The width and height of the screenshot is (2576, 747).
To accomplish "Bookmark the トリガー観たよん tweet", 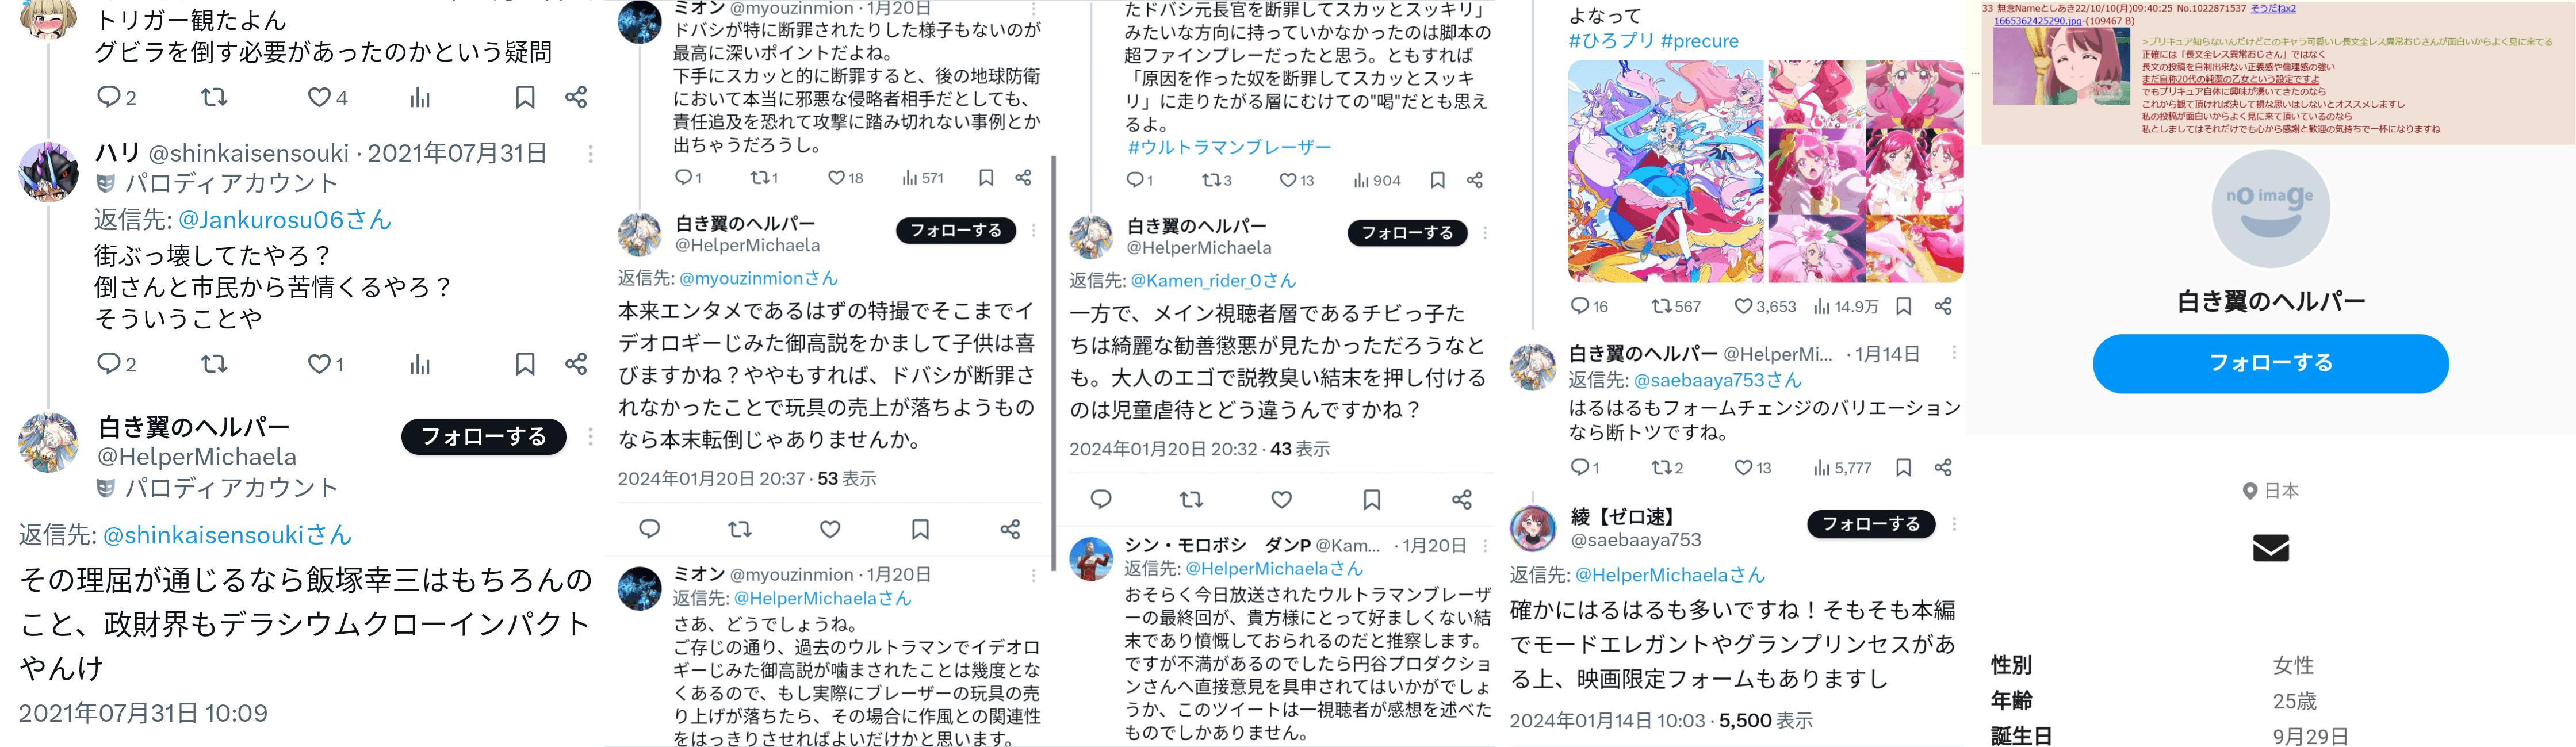I will (x=525, y=97).
